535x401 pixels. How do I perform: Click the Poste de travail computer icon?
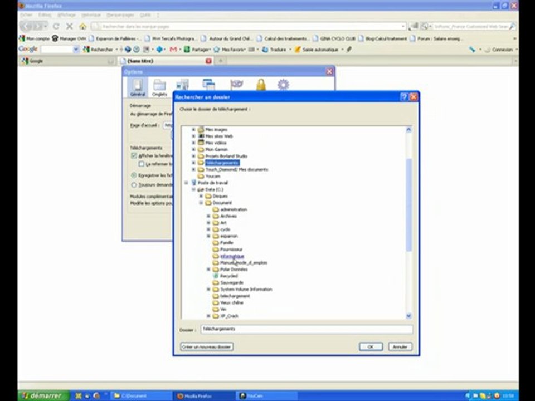194,183
